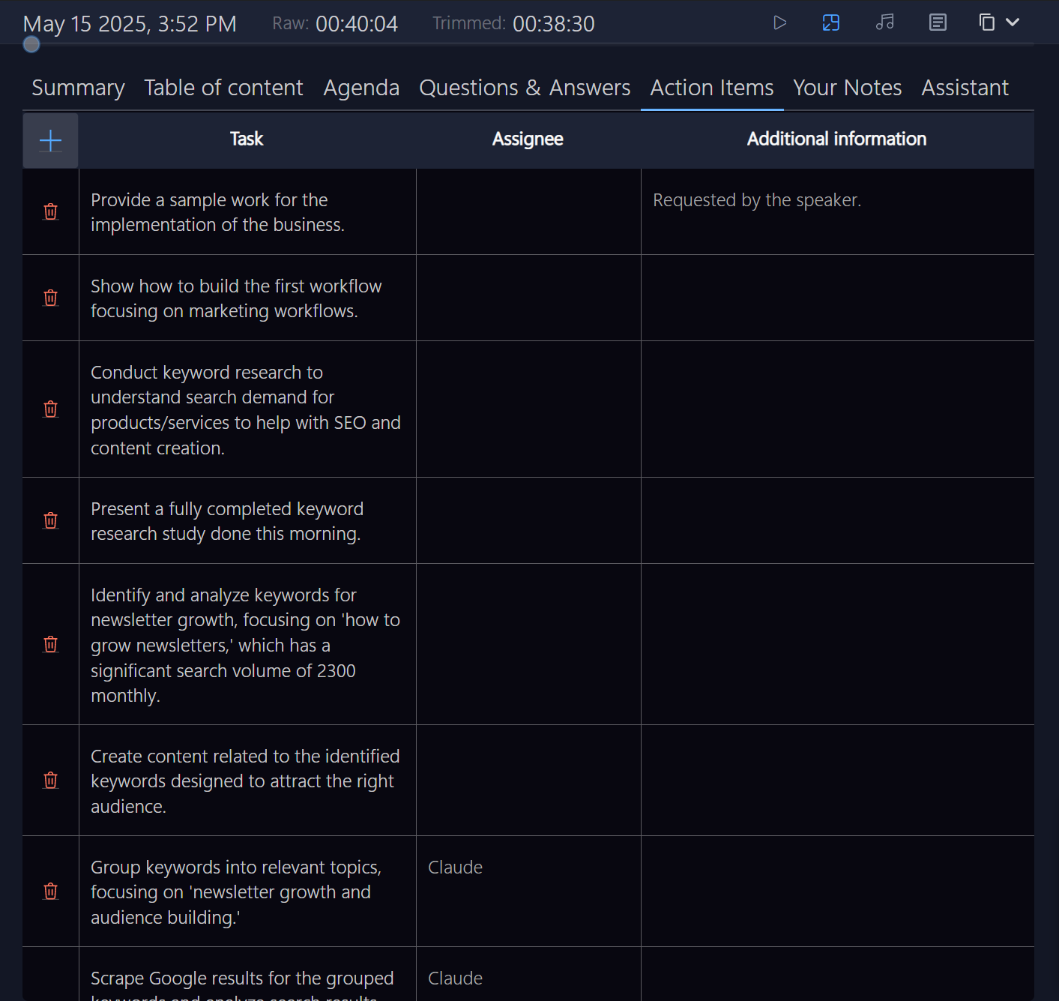Click empty Assignee cell for 'Provide a sample work'
This screenshot has width=1059, height=1001.
(x=528, y=212)
